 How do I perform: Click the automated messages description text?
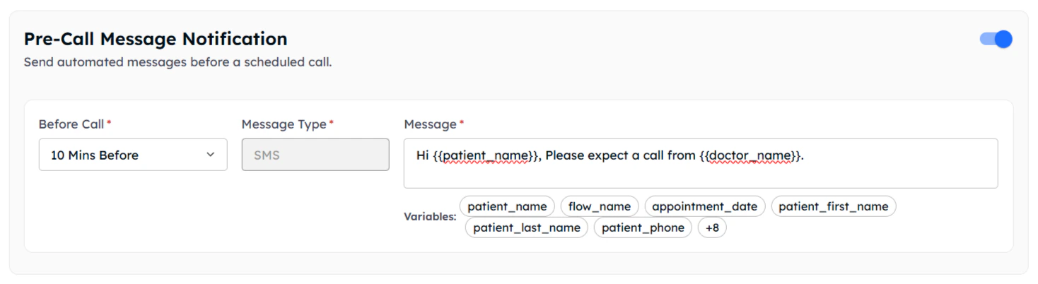(177, 62)
